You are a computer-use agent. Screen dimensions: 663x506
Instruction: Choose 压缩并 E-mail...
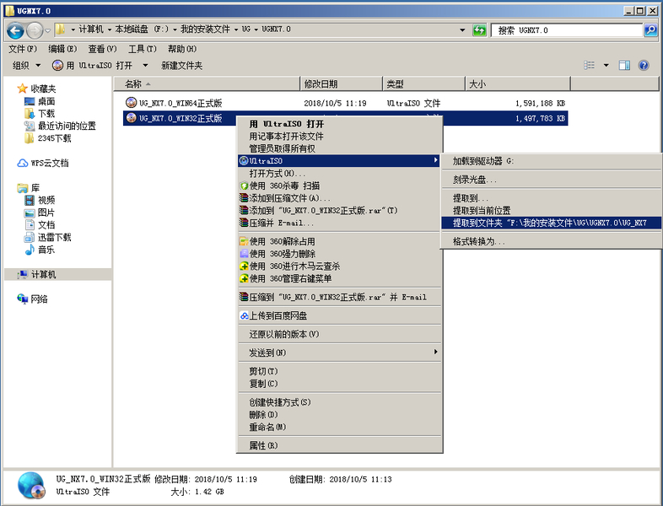(x=340, y=223)
